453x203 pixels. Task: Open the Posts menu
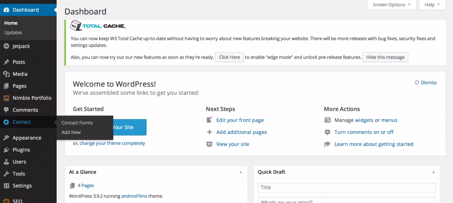tap(28, 62)
